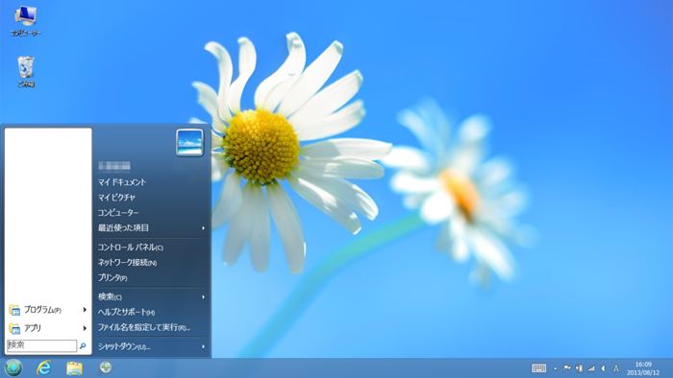This screenshot has height=378, width=673.
Task: Select the ごみ箱 recycle bin icon
Action: click(26, 72)
